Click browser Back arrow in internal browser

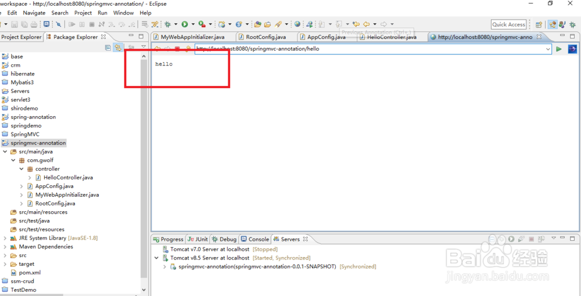[157, 49]
